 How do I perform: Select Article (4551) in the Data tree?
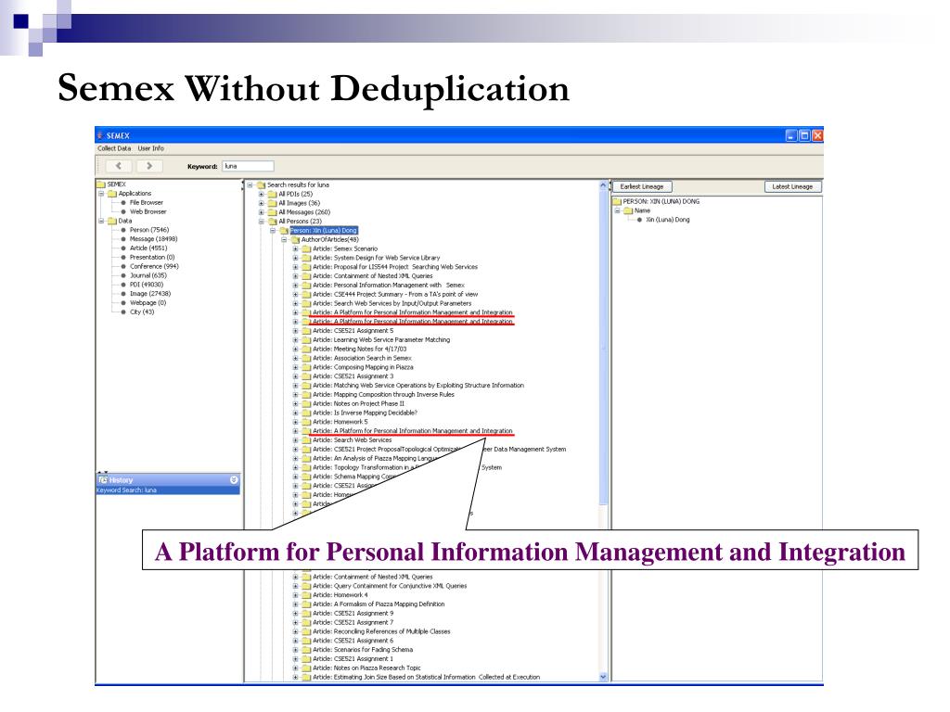pos(148,248)
